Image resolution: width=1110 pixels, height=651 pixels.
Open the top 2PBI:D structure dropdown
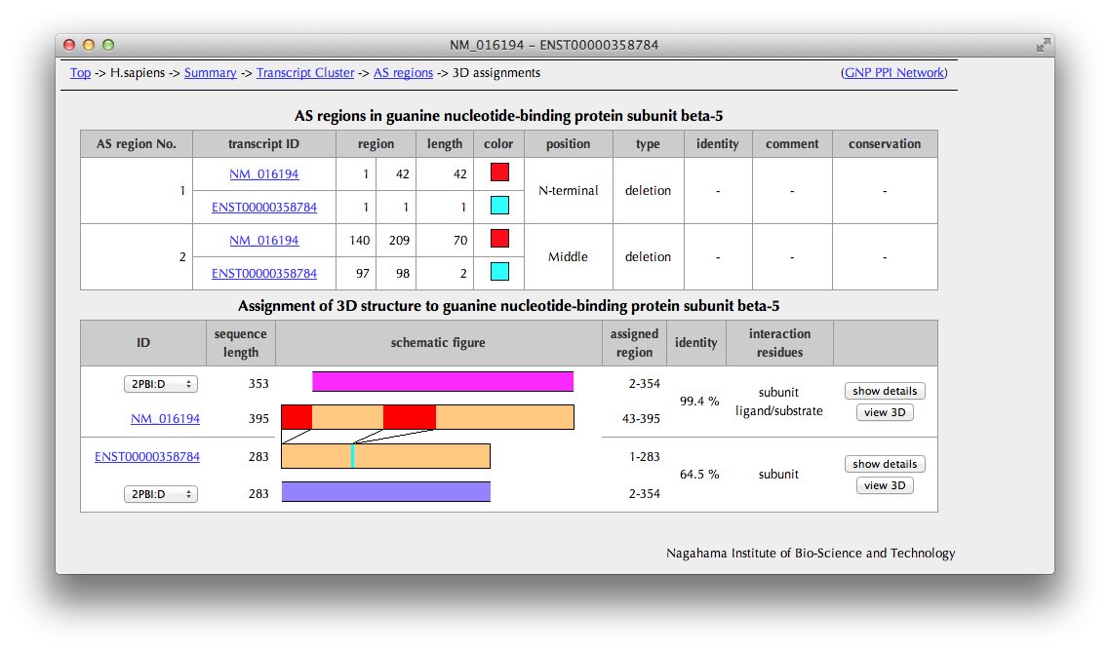click(x=161, y=384)
